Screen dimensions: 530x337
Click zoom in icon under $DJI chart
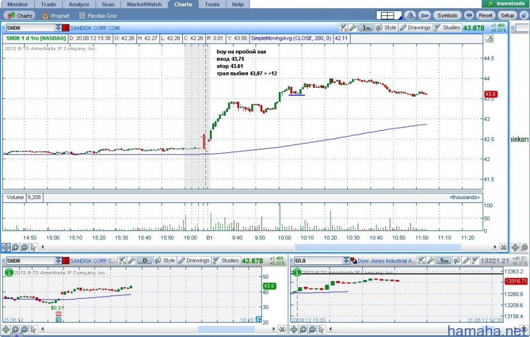coord(303,330)
